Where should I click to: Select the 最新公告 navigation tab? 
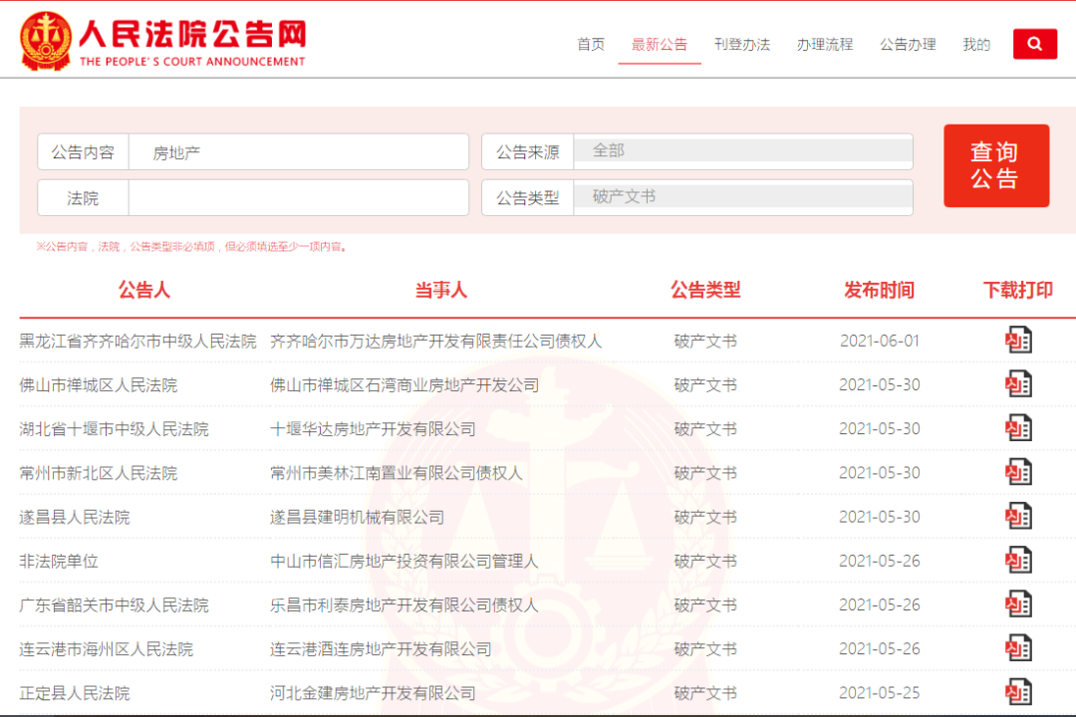click(x=660, y=45)
